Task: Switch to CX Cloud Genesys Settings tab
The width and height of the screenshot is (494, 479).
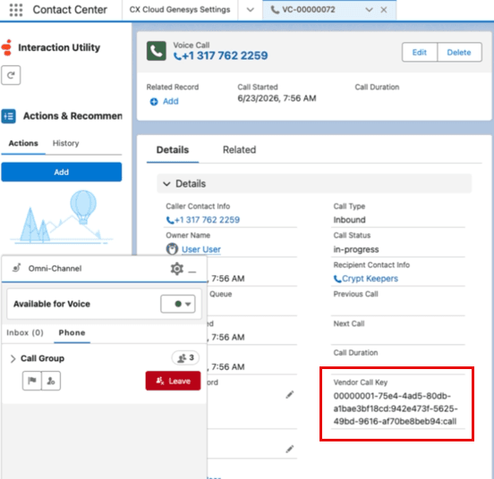Action: click(180, 10)
